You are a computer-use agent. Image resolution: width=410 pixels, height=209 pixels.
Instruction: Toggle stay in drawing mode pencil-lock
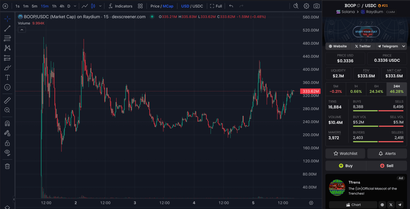click(7, 133)
